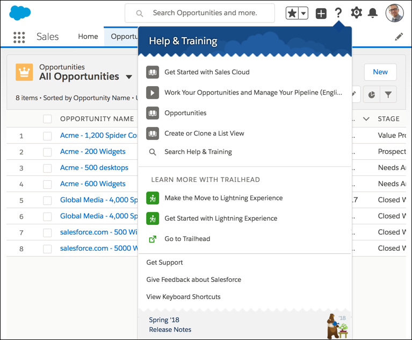The image size is (412, 340).
Task: Click the video play icon for Work Your Opportunities
Action: click(153, 93)
